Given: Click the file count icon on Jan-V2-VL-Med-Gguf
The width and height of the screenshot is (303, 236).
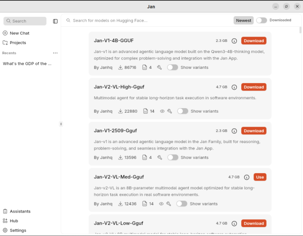Looking at the screenshot, I should point(145,203).
